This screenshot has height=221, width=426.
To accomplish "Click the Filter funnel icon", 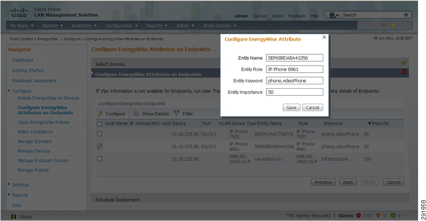I will (176, 113).
